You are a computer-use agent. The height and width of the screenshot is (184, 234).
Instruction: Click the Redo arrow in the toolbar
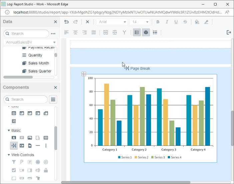[75, 22]
